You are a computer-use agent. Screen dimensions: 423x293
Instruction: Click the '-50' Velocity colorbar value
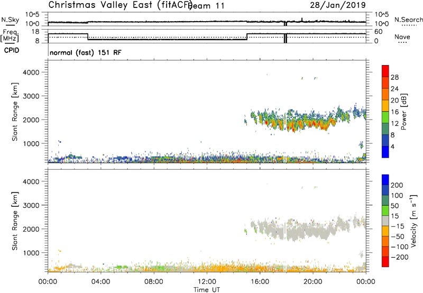pos(398,236)
